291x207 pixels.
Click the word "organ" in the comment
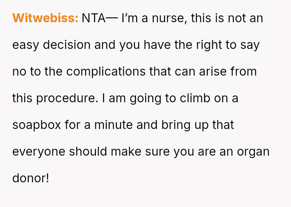coord(253,152)
